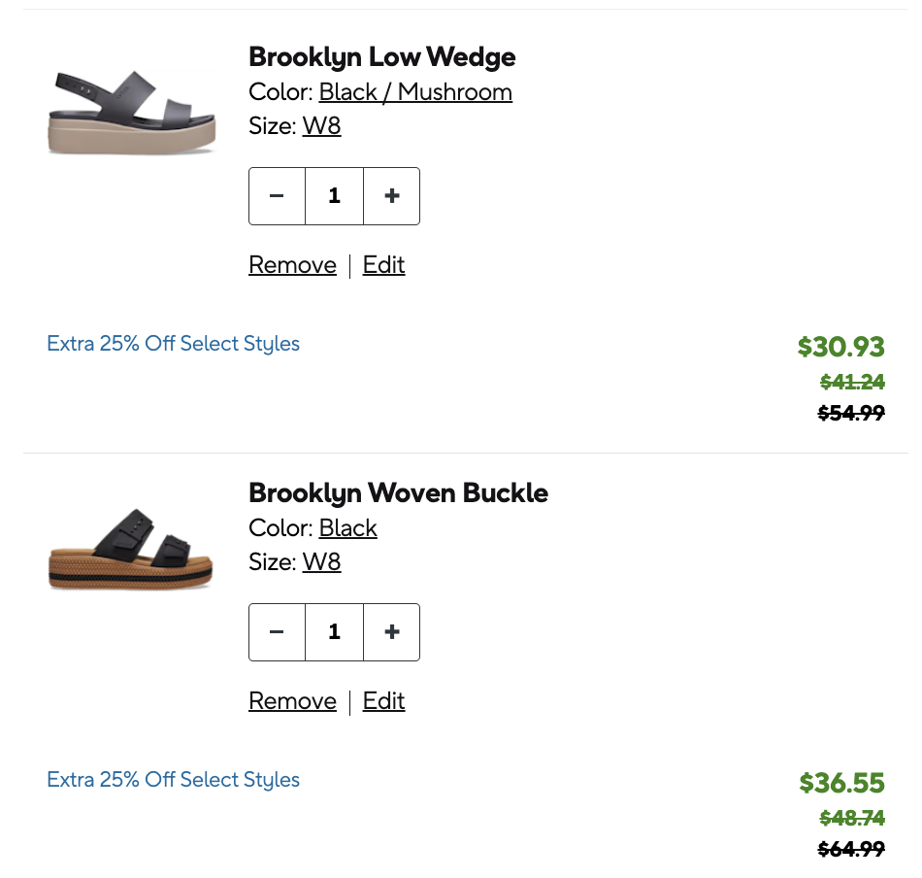This screenshot has height=878, width=922.
Task: Edit the Brooklyn Low Wedge item
Action: click(x=383, y=265)
